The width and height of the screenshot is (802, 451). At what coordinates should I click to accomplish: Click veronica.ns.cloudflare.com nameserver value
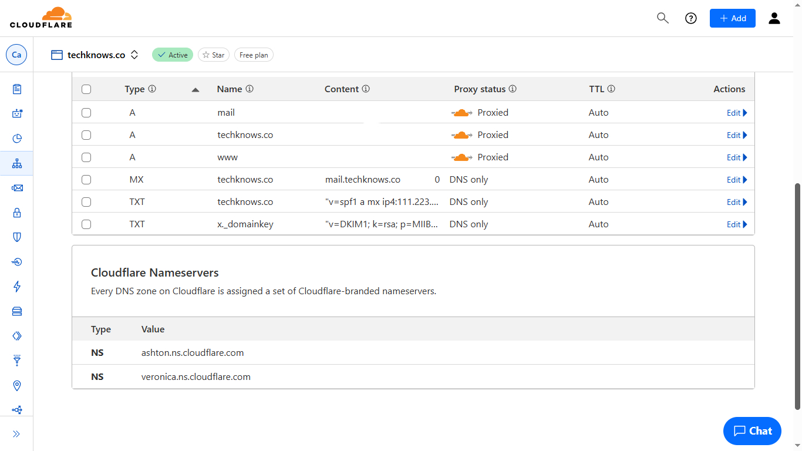(196, 377)
